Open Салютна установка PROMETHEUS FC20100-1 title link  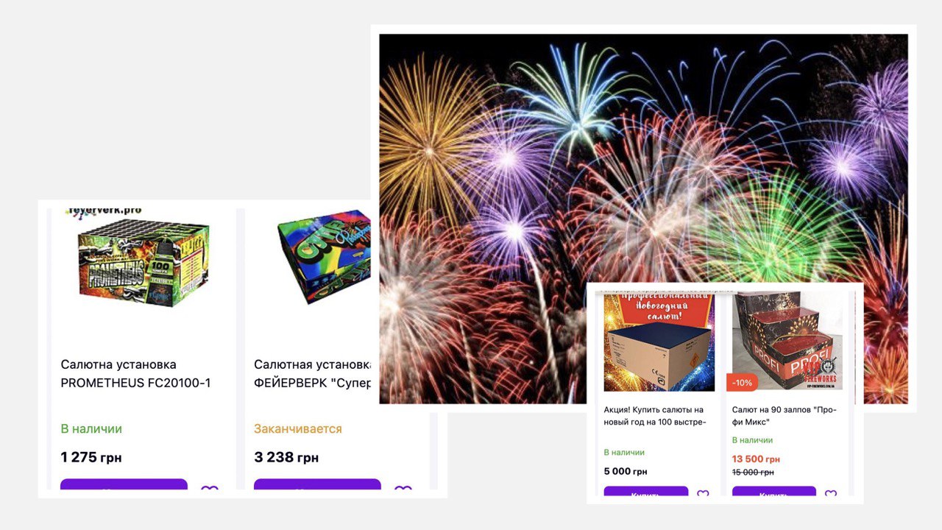point(135,374)
